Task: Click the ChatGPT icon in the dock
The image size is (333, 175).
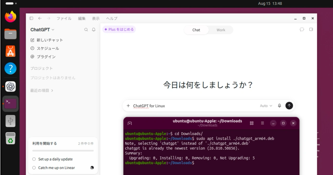Action: [10, 86]
